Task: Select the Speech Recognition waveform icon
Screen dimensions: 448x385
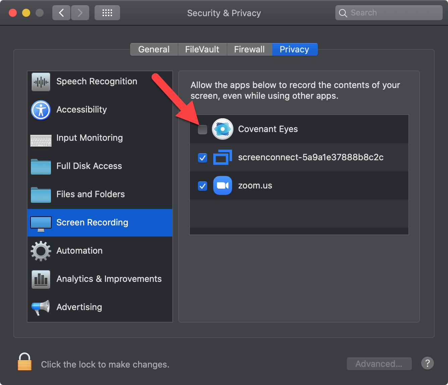Action: [41, 82]
